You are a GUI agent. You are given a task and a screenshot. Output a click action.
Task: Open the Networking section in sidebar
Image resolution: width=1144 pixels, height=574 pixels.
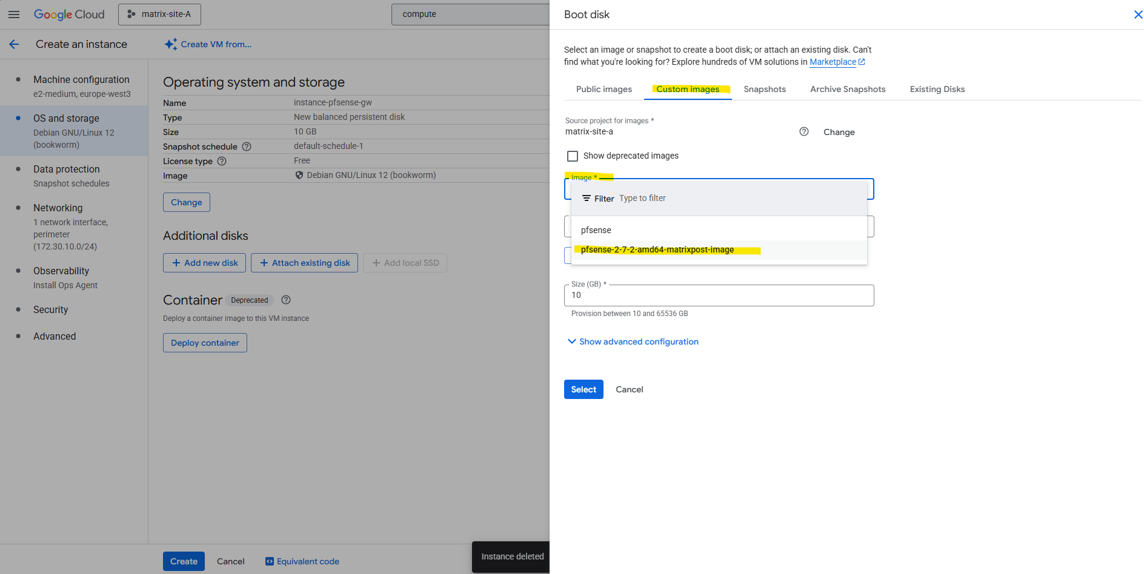click(x=58, y=208)
